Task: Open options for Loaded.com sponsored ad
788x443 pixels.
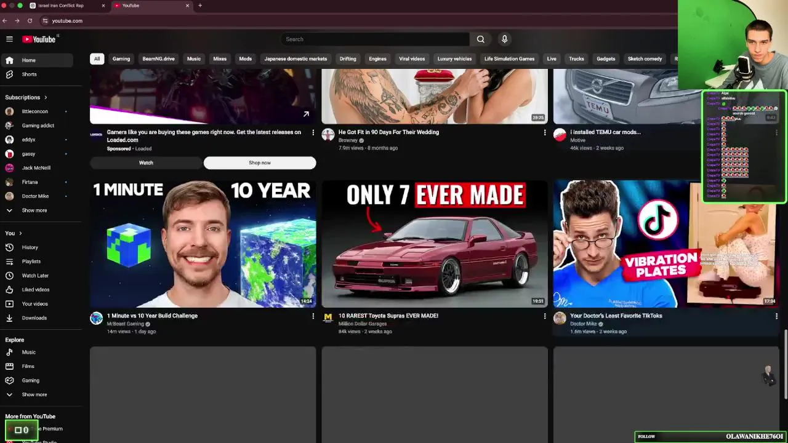Action: coord(313,132)
